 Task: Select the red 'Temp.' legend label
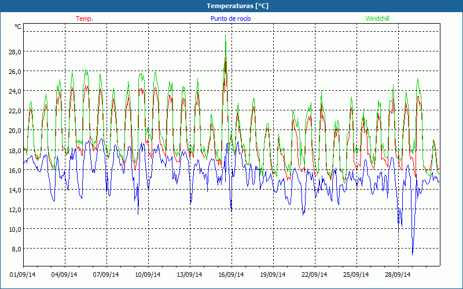tap(84, 18)
